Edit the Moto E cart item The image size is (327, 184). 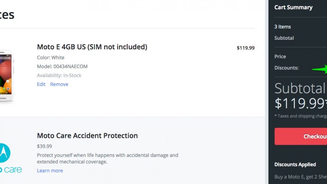41,84
